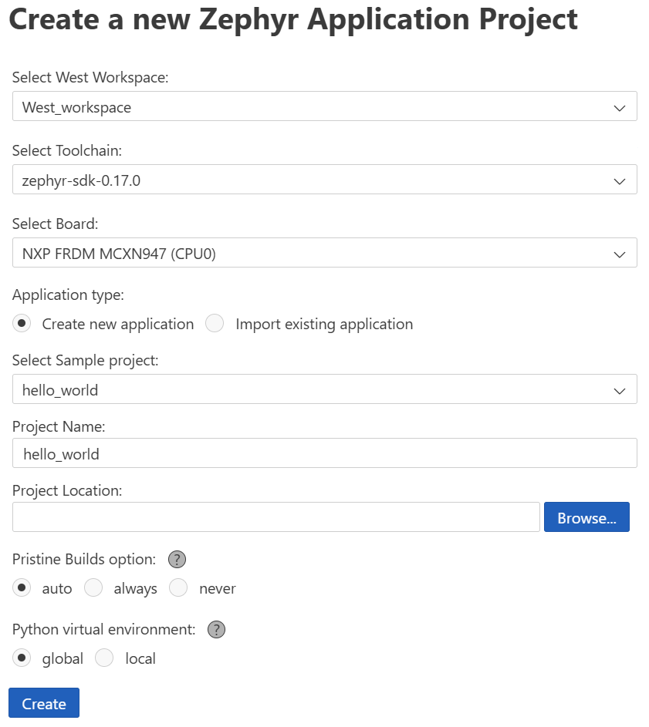Viewport: 649px width, 727px height.
Task: Click the Browse button for project location
Action: [x=586, y=517]
